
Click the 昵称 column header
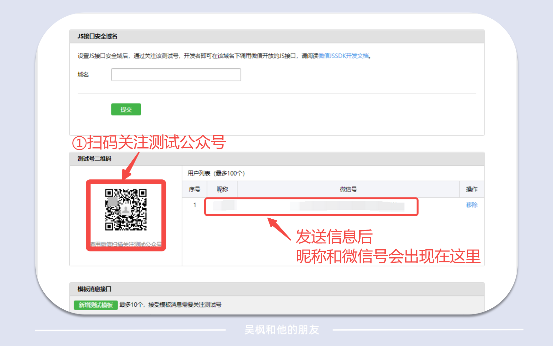click(222, 189)
